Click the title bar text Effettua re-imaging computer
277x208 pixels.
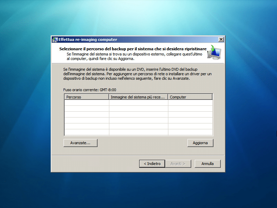click(88, 40)
